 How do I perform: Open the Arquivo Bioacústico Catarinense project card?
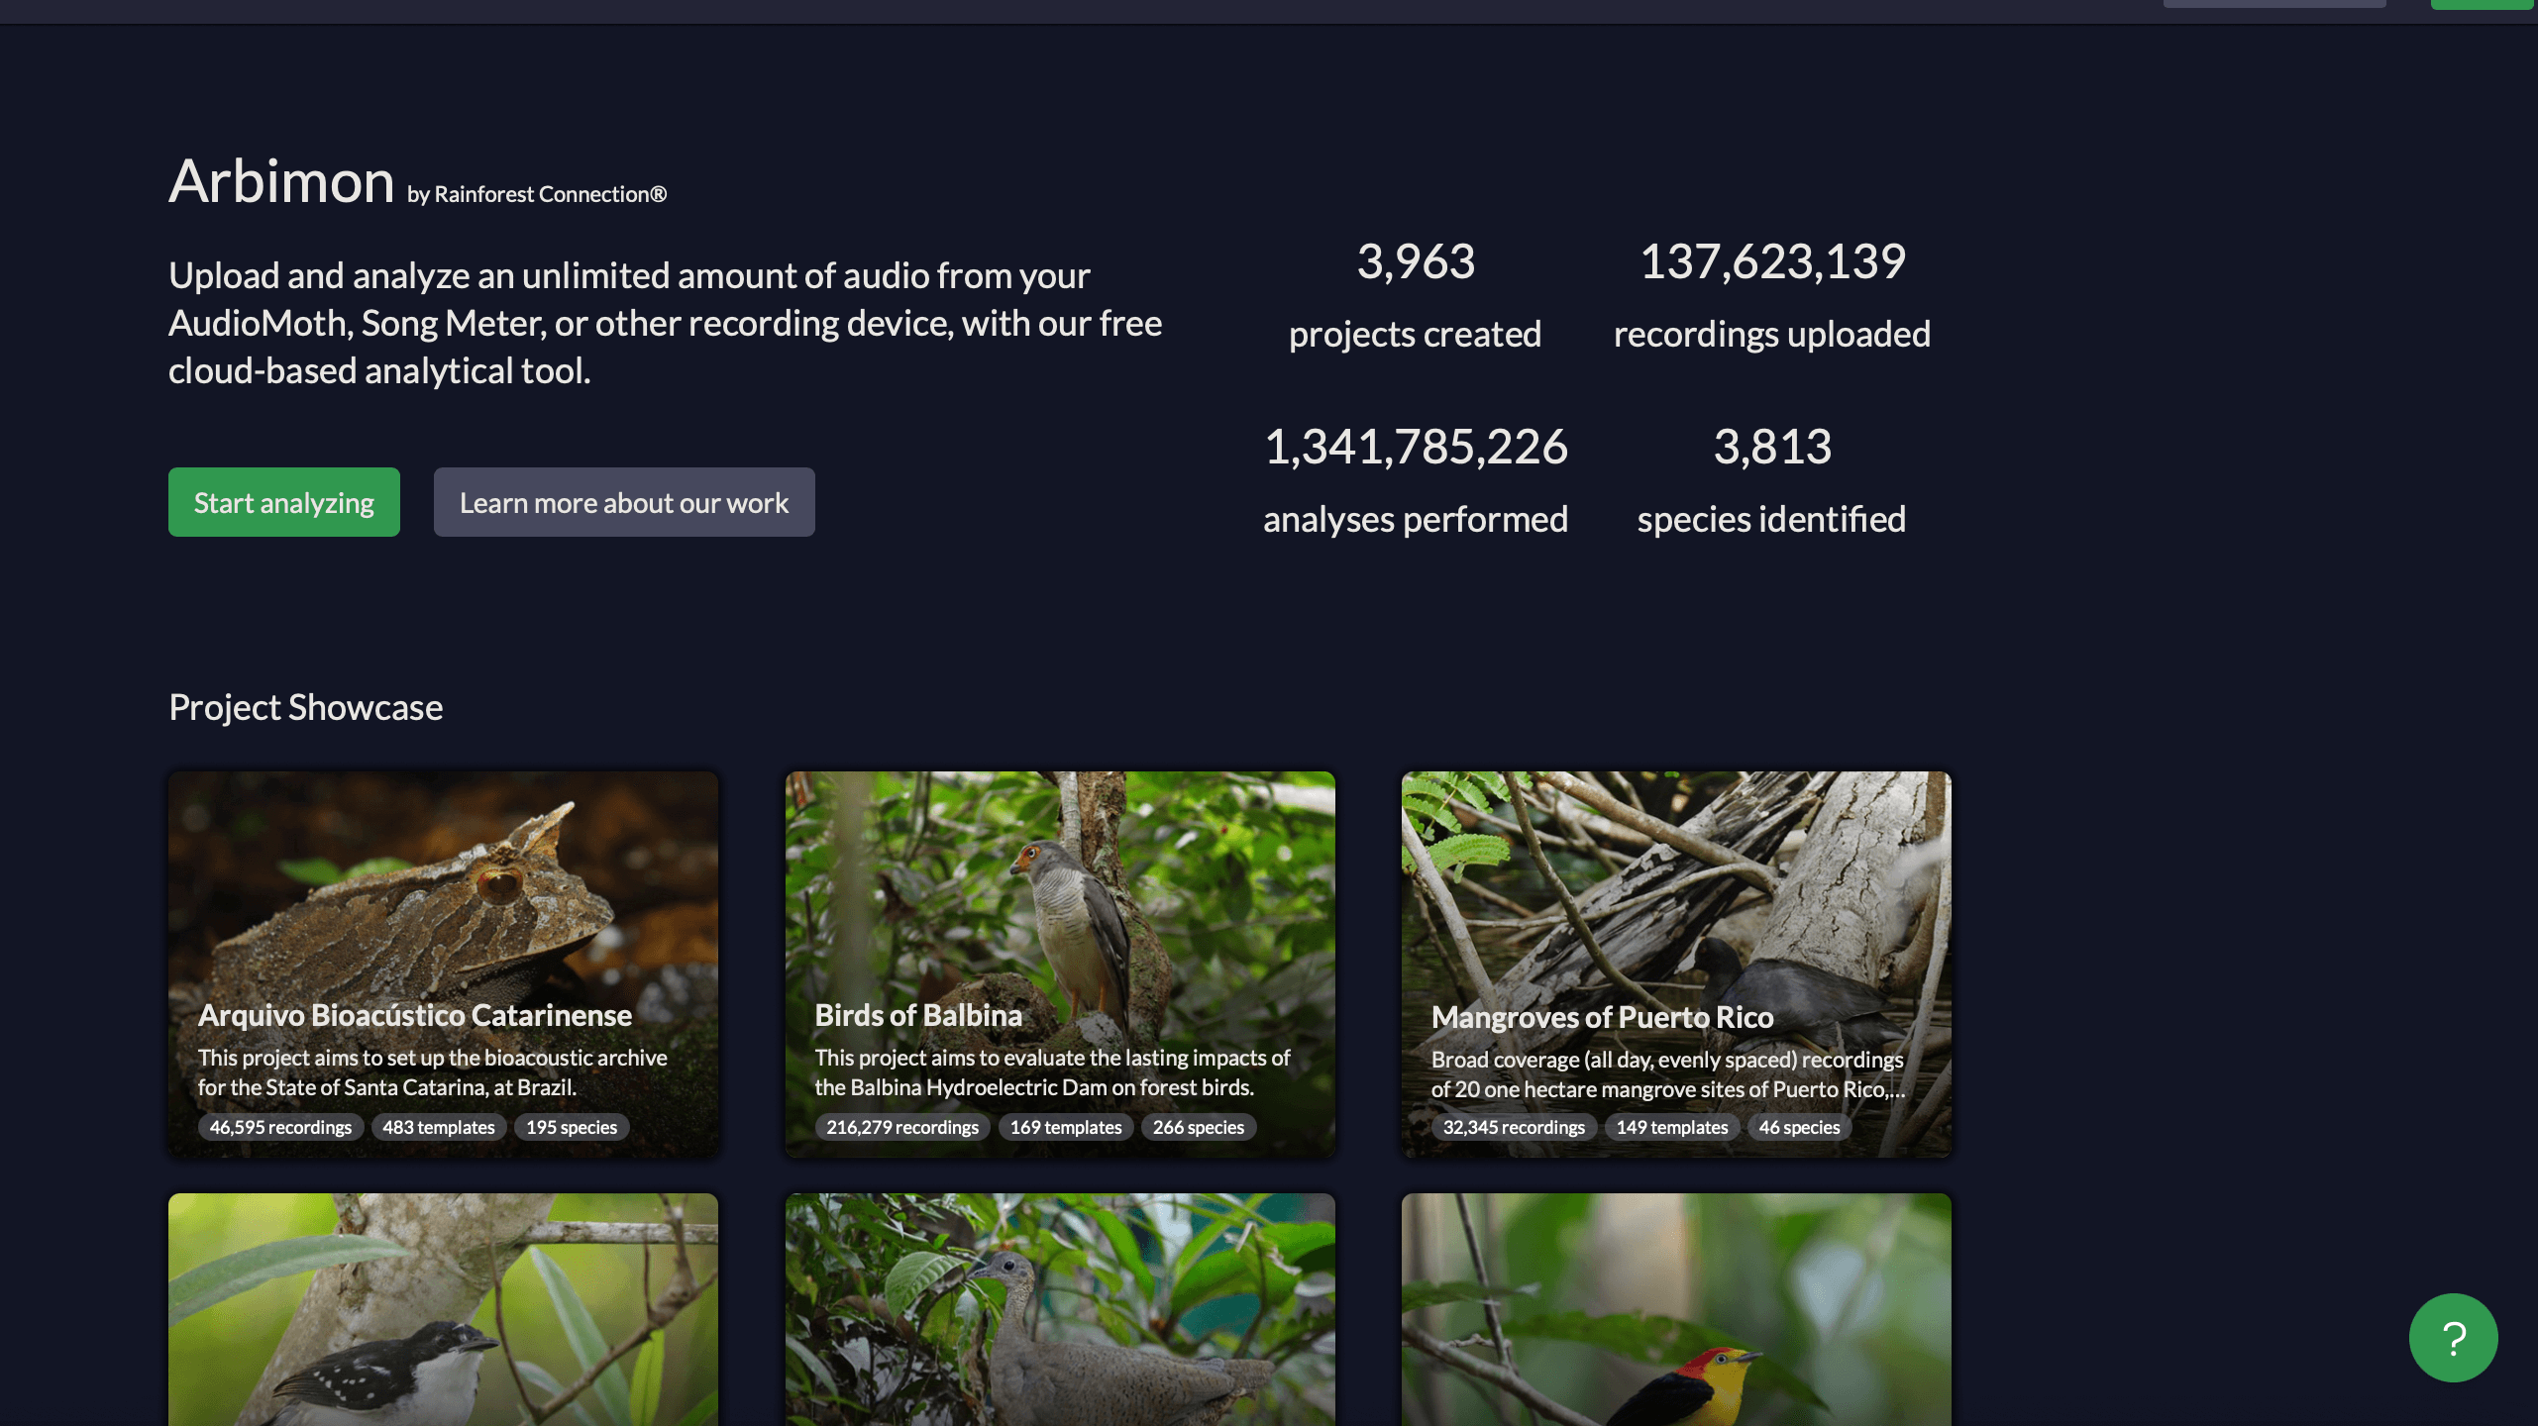pyautogui.click(x=443, y=965)
